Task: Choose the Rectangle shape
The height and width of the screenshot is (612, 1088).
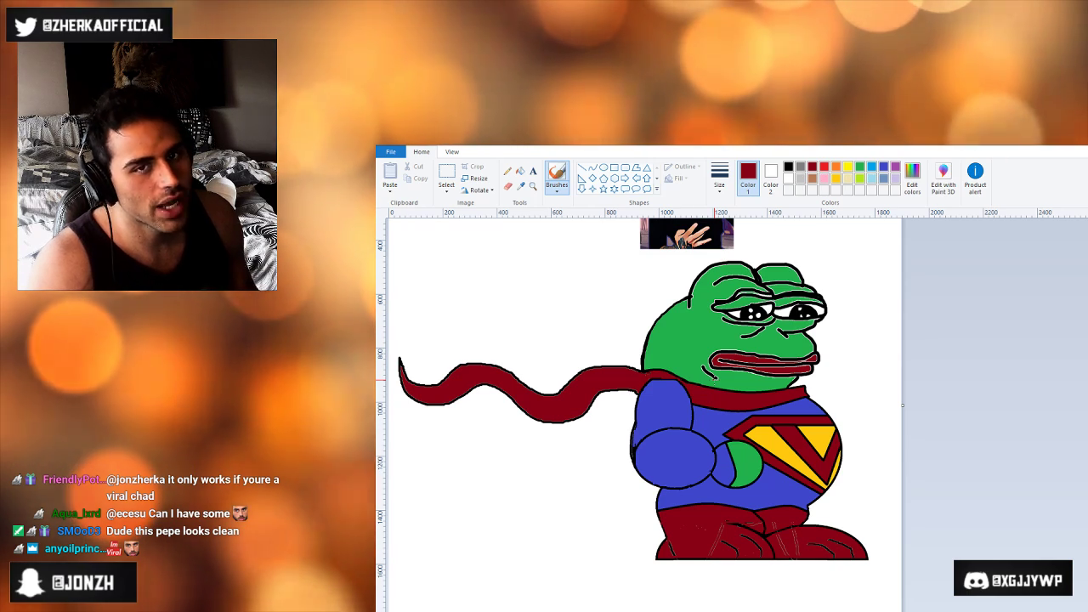Action: (615, 167)
